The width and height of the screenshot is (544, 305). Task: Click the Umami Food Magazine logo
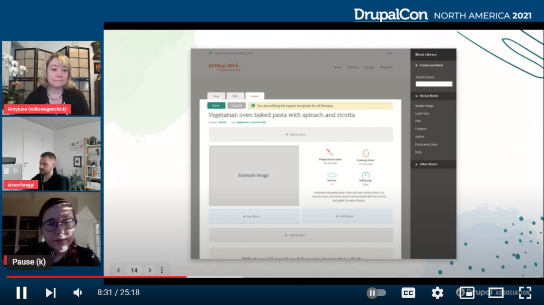pos(224,66)
